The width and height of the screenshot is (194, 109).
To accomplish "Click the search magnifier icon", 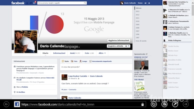I will (x=85, y=3).
